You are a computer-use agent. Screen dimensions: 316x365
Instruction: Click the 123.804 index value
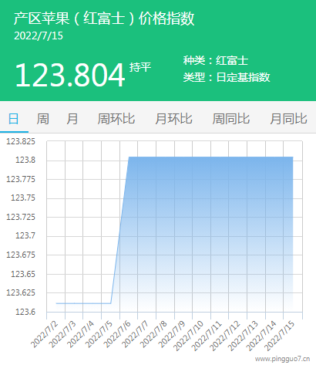[x=70, y=76]
